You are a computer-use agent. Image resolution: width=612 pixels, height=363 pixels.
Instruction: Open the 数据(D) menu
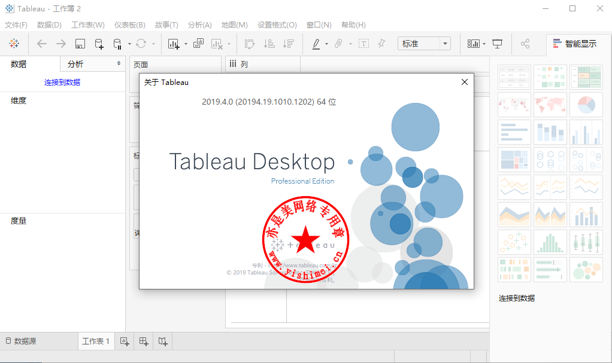[49, 25]
